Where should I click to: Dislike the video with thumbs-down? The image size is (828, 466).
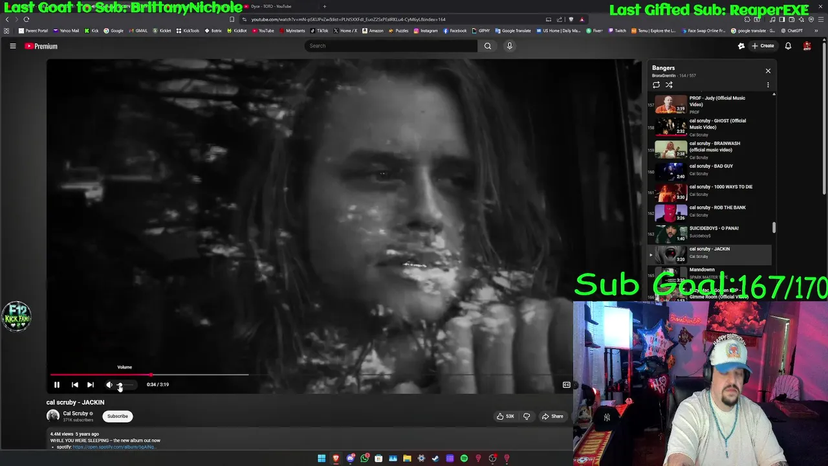click(527, 416)
